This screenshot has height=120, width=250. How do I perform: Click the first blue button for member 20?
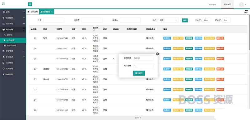[x=167, y=110]
